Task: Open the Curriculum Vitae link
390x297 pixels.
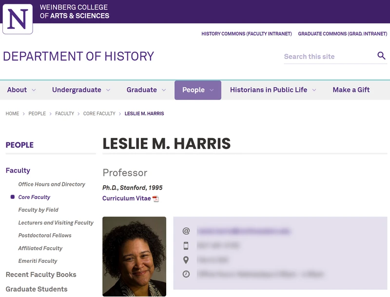Action: [x=127, y=198]
